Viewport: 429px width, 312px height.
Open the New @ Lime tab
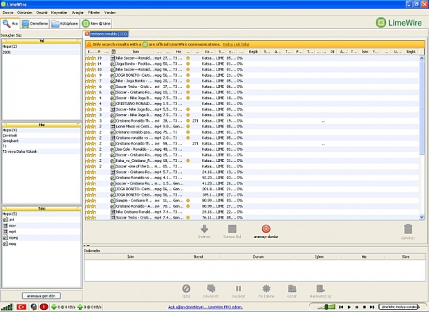[96, 24]
